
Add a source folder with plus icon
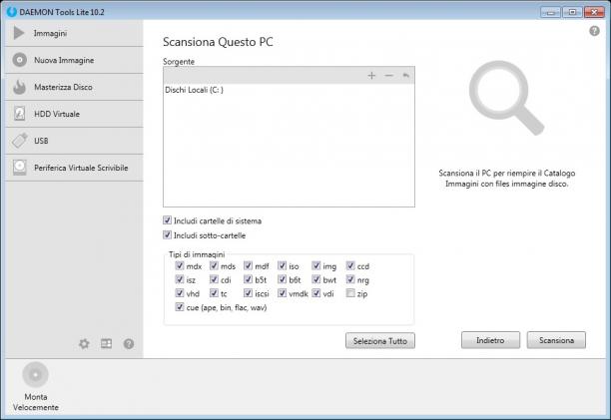coord(371,75)
